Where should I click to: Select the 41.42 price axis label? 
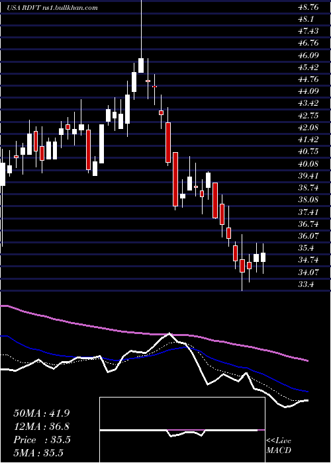point(308,139)
